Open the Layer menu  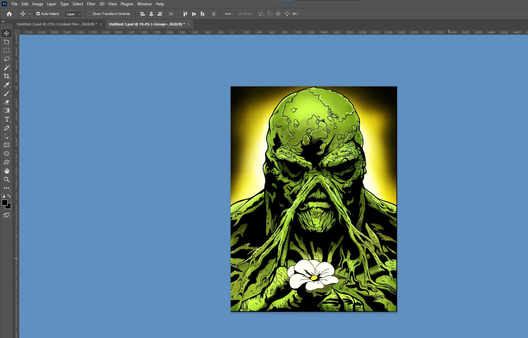click(x=51, y=4)
